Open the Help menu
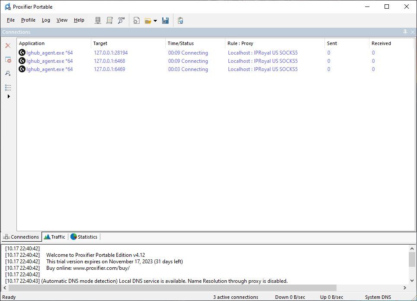This screenshot has height=301, width=417. tap(79, 20)
